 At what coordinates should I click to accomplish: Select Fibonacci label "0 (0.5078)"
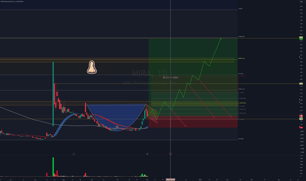pyautogui.click(x=241, y=139)
